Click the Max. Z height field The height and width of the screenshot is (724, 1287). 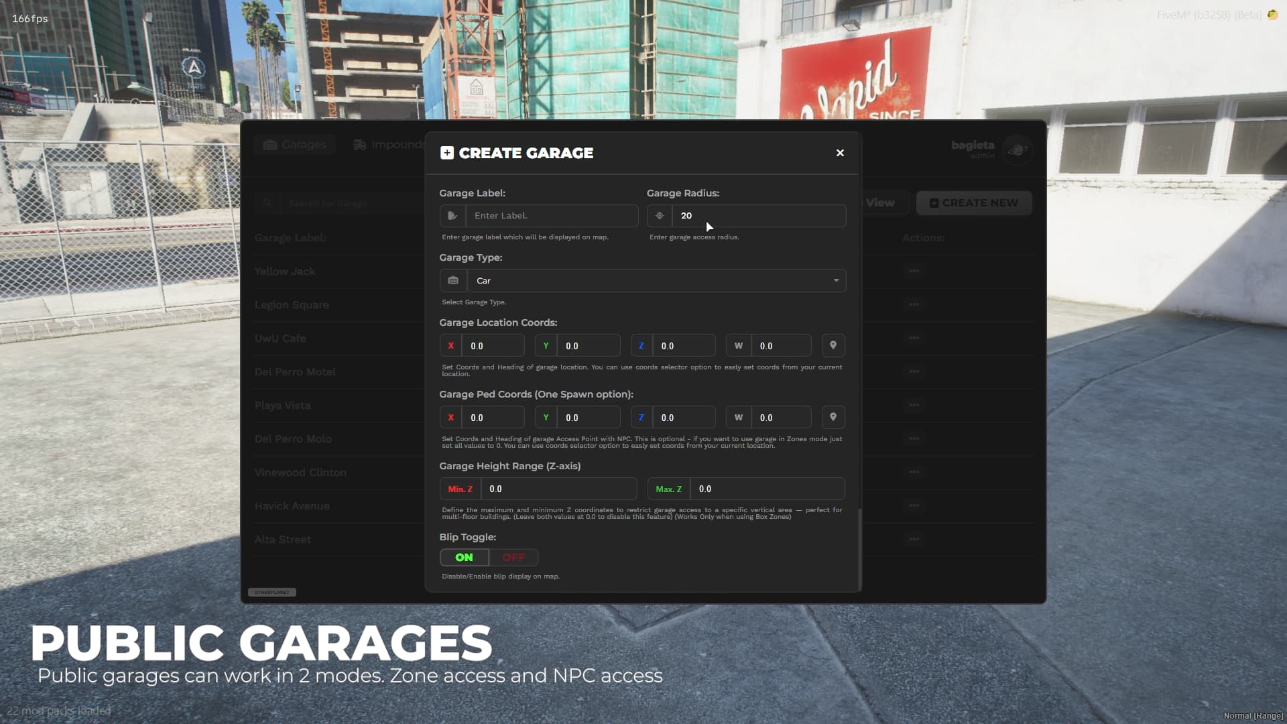coord(768,489)
